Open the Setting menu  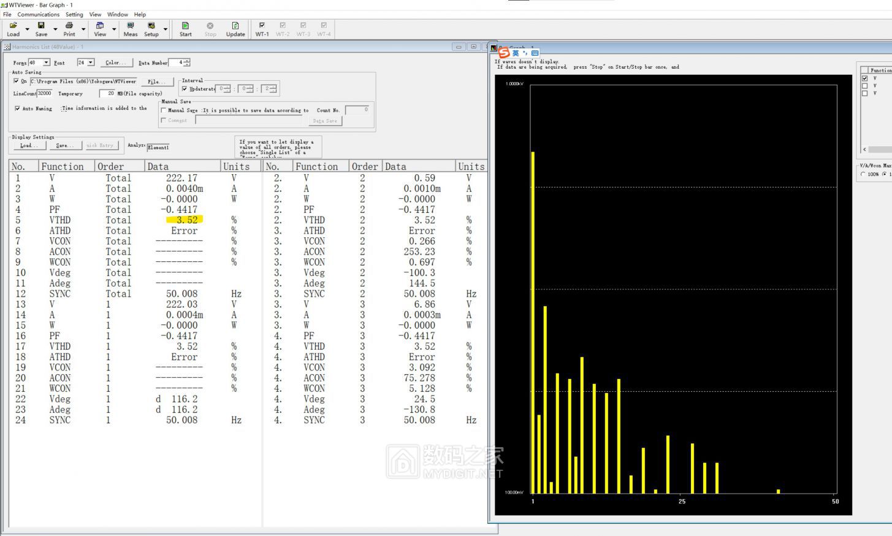74,14
